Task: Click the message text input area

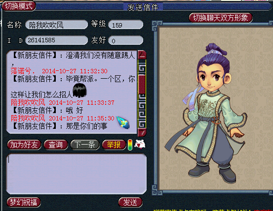Action: (76, 174)
